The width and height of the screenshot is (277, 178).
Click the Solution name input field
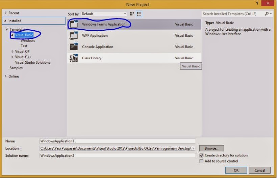pyautogui.click(x=117, y=155)
